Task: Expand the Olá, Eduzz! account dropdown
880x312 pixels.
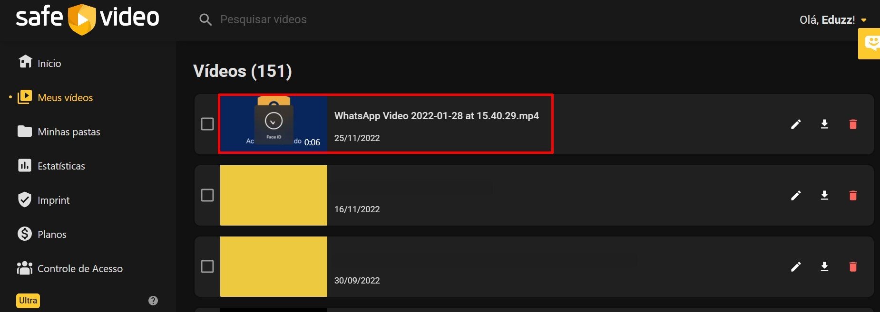Action: coord(864,20)
